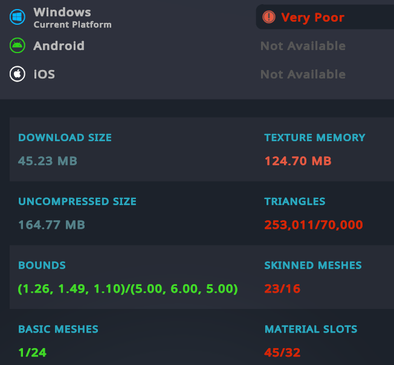The width and height of the screenshot is (394, 365).
Task: Click the Triangles heading label
Action: click(x=295, y=202)
